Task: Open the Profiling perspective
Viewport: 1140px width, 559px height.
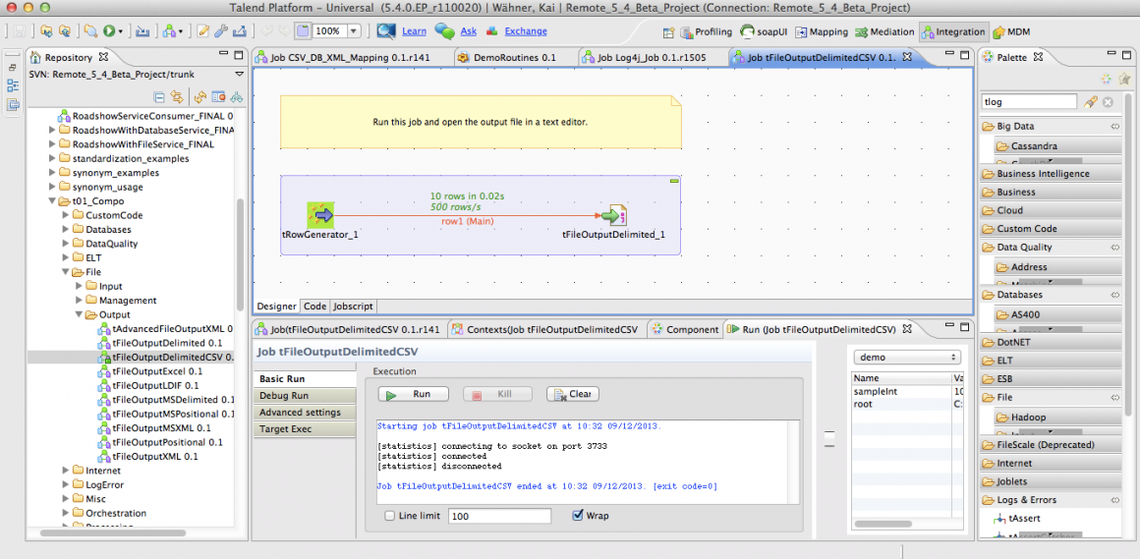Action: click(705, 32)
